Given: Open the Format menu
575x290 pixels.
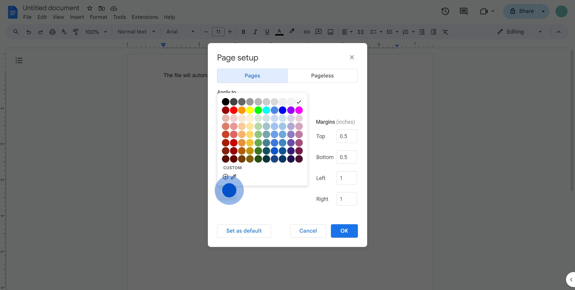Looking at the screenshot, I should 99,17.
